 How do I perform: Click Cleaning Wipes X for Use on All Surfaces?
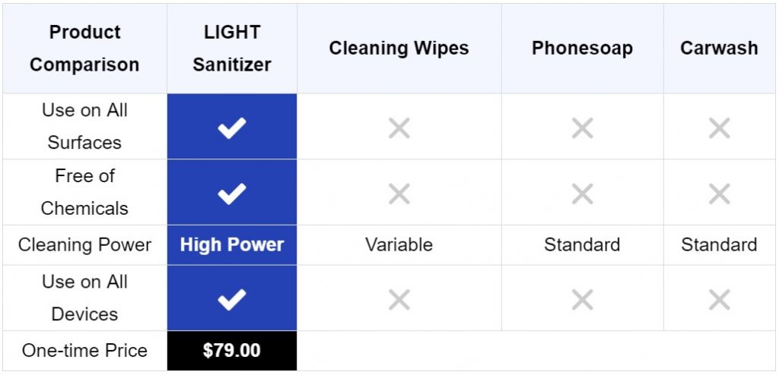point(399,128)
